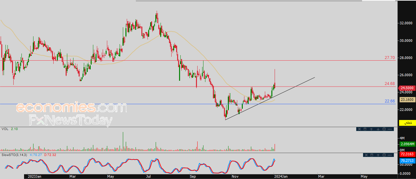Close the VOL volume indicator panel
This screenshot has width=416, height=179.
(359, 129)
